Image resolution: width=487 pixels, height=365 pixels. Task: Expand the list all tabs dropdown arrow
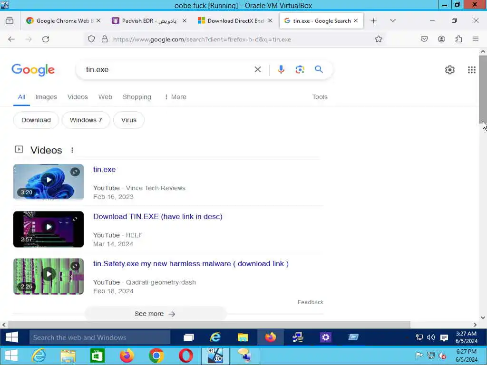392,21
